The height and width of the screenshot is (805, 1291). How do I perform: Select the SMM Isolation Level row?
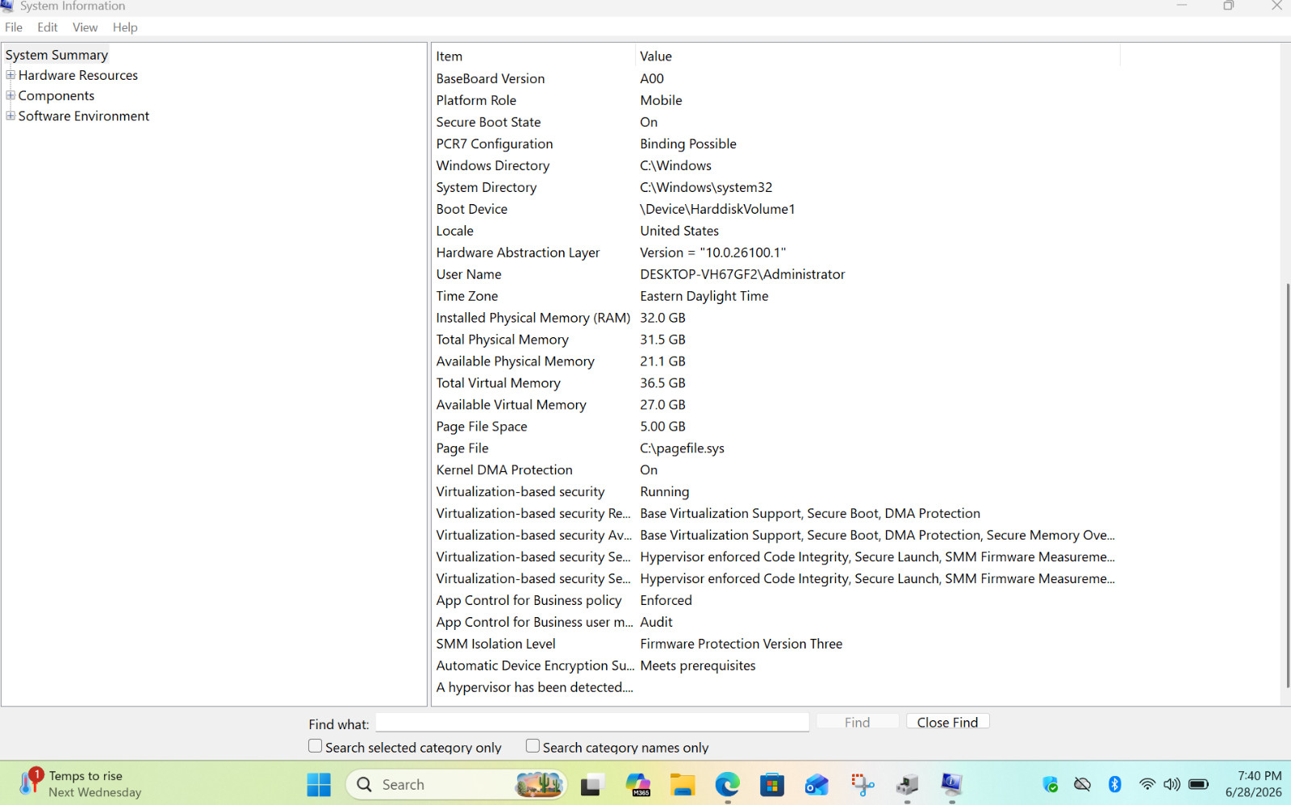click(775, 644)
